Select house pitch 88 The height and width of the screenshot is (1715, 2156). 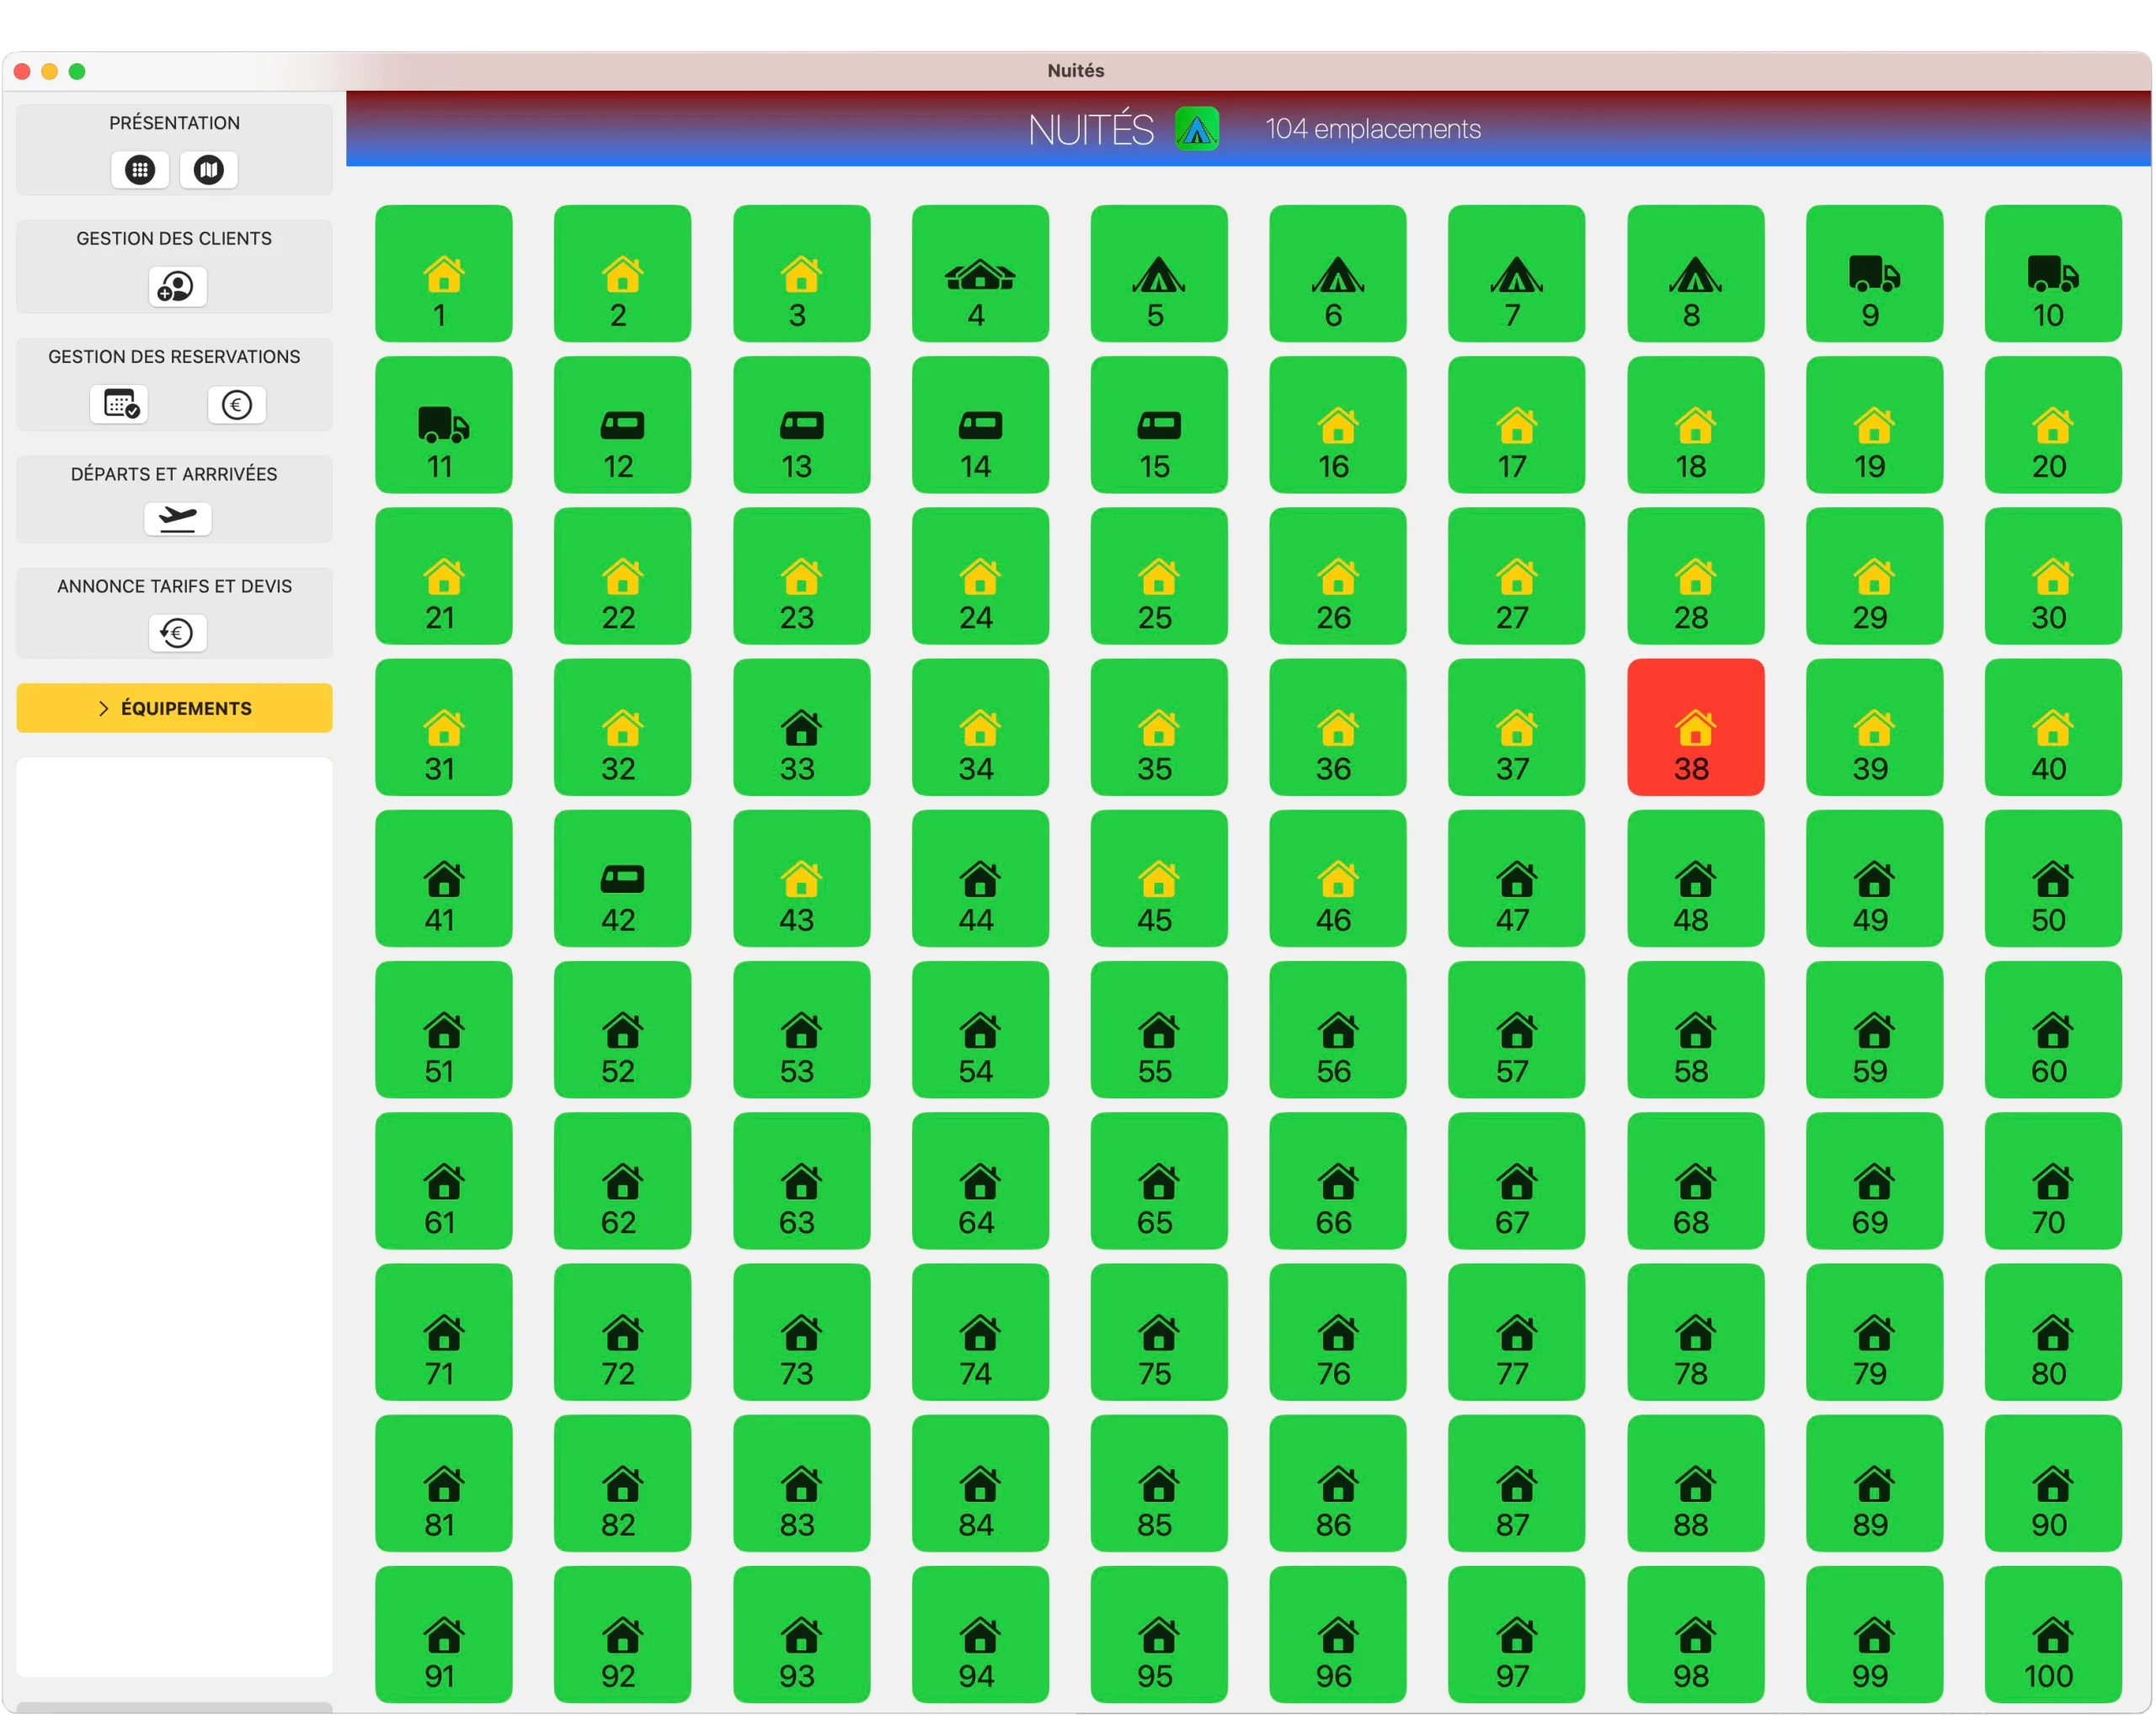(x=1695, y=1484)
